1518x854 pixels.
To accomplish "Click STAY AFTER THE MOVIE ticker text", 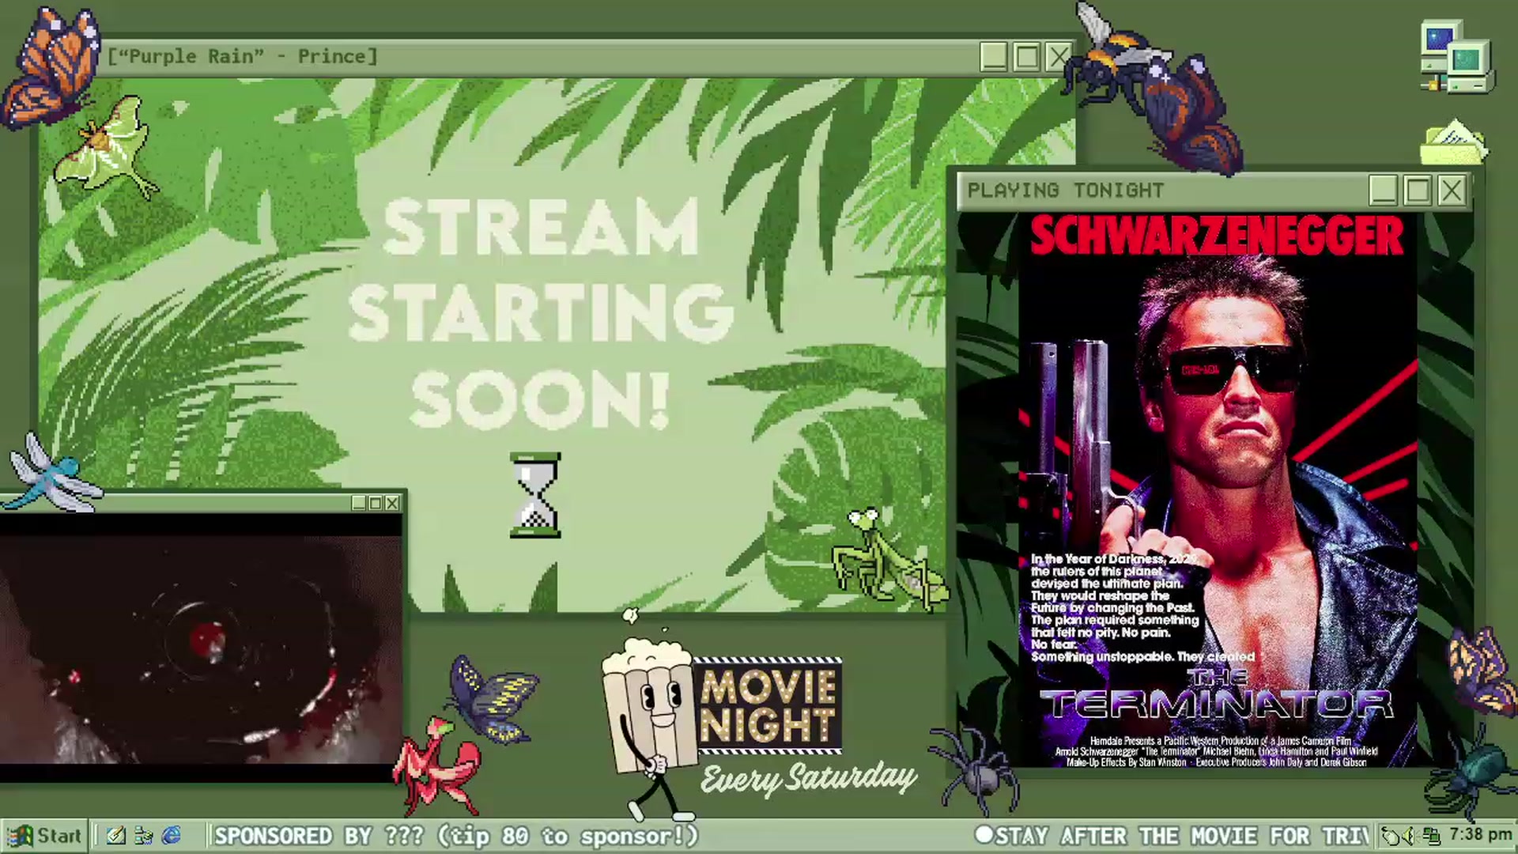I will pos(1173,836).
